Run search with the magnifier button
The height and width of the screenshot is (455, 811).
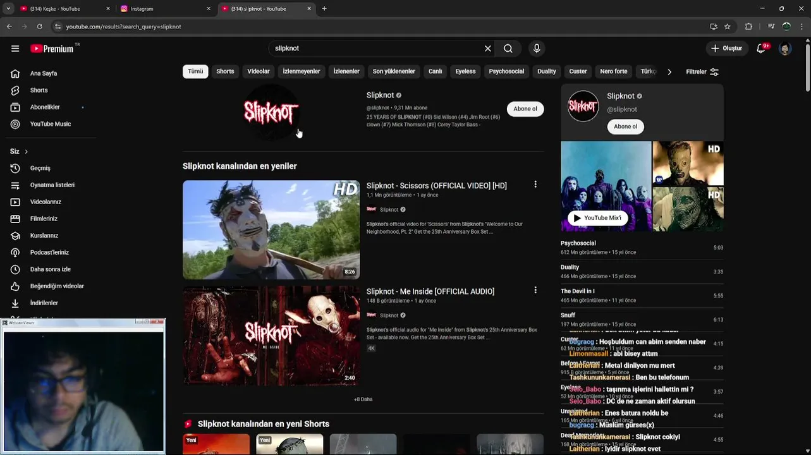point(508,49)
